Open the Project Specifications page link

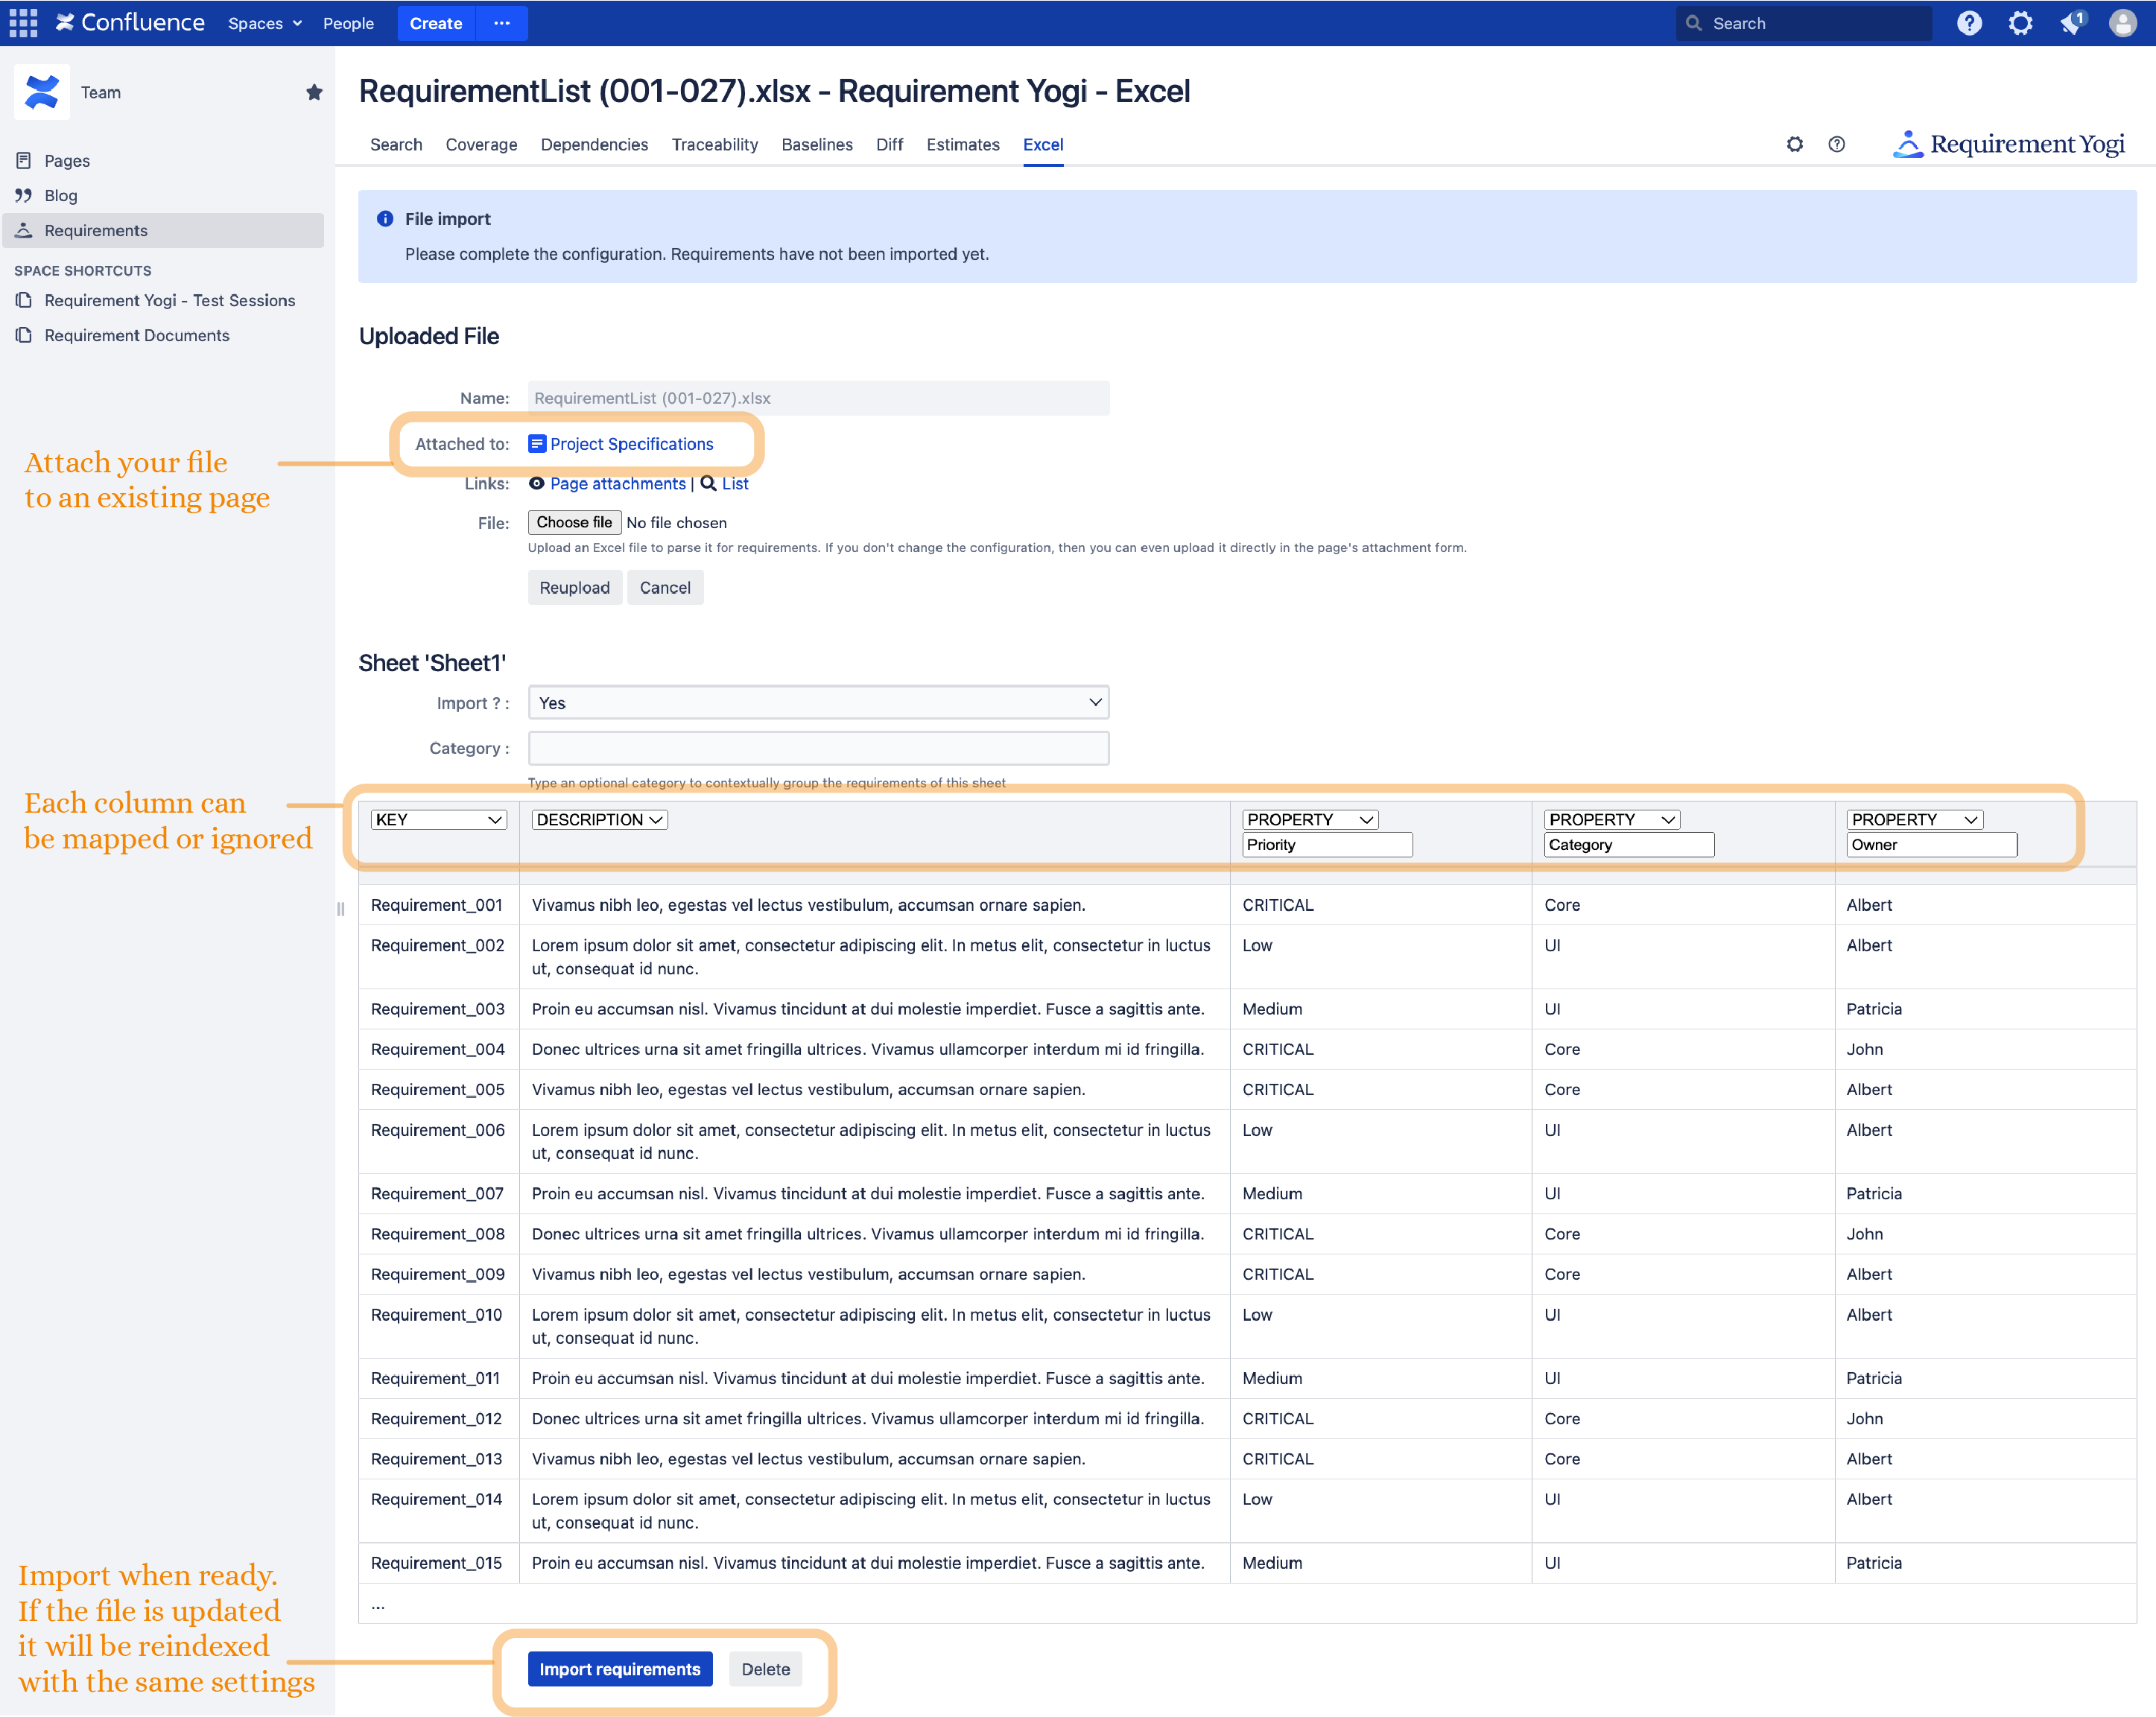coord(631,444)
